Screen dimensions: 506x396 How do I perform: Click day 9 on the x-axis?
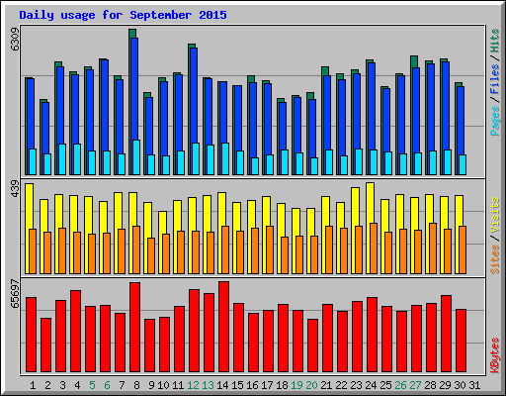[x=151, y=385]
